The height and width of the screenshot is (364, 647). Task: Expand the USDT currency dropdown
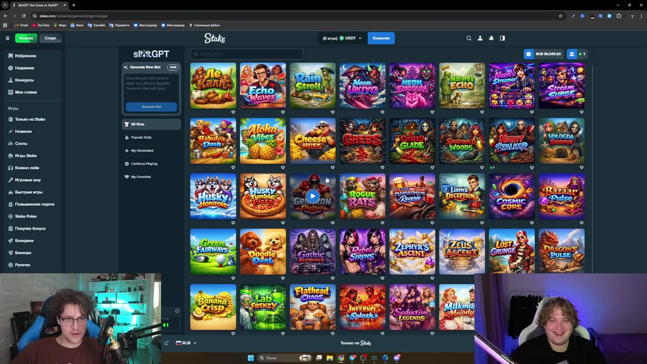(360, 38)
